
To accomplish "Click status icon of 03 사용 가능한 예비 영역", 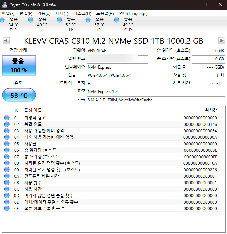I will [7, 131].
